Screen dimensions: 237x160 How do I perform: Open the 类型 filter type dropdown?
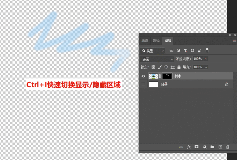(152, 51)
